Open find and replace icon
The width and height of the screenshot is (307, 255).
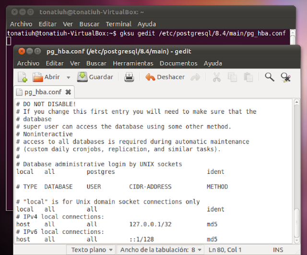click(286, 77)
